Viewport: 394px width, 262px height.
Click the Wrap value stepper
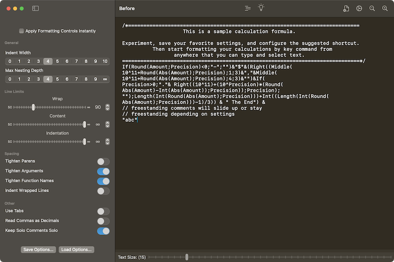(107, 107)
